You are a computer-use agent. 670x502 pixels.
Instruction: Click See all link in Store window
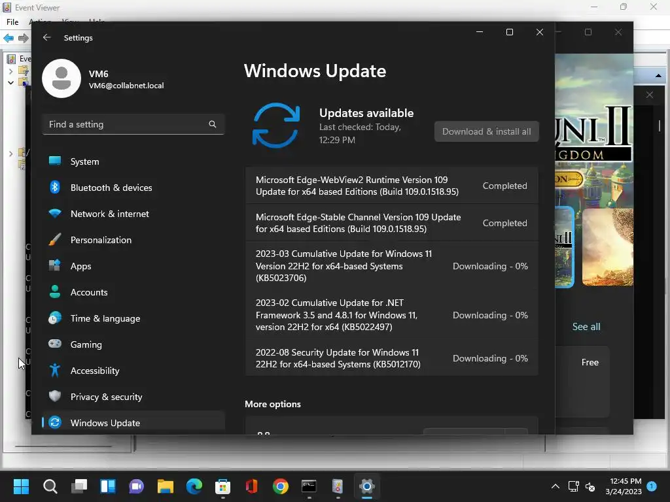tap(586, 327)
